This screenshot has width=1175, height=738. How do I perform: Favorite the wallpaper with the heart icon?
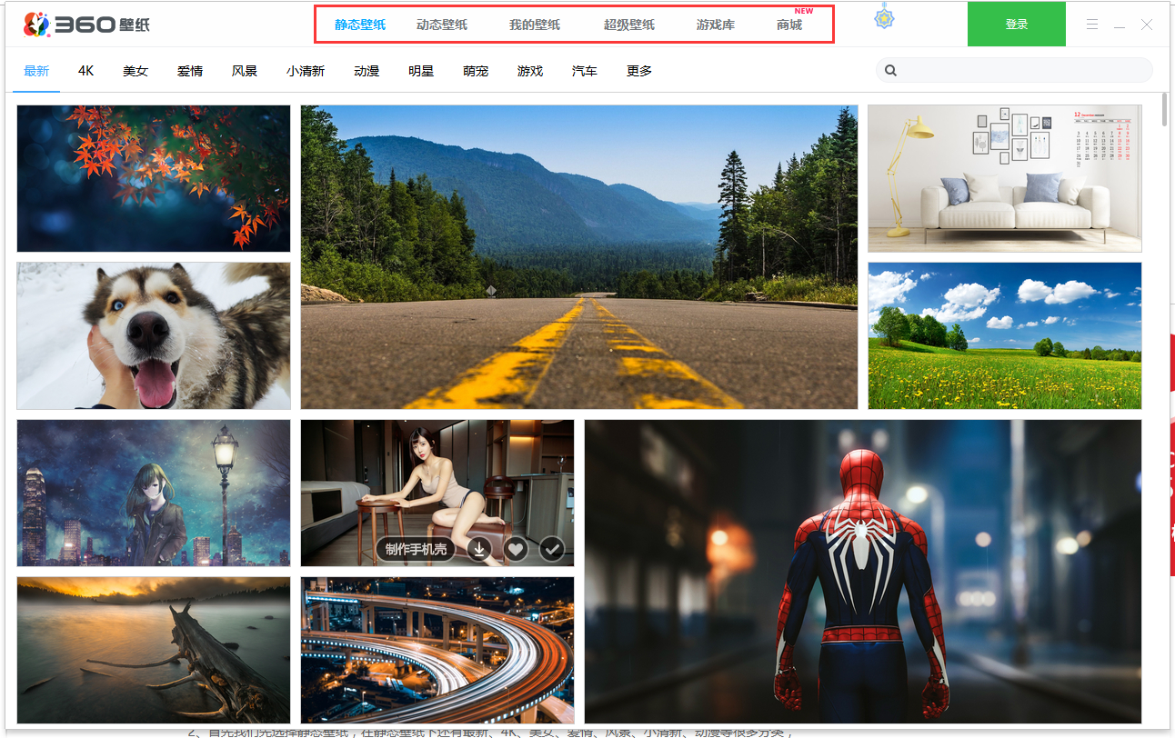point(516,549)
